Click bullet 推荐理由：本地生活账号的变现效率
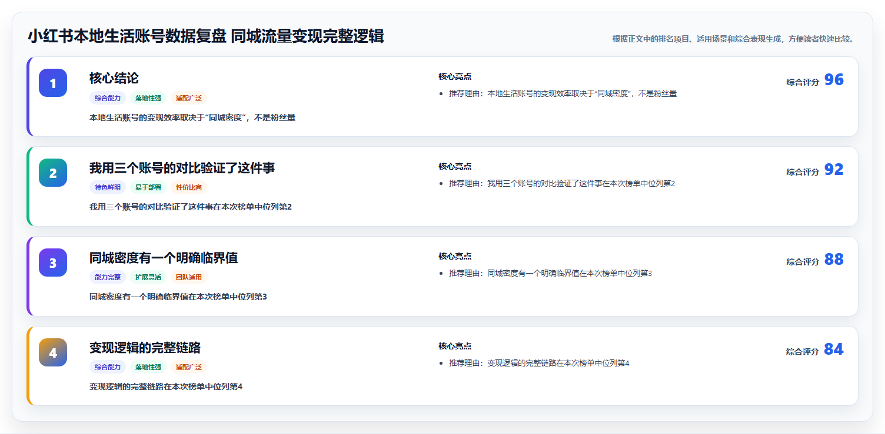The width and height of the screenshot is (885, 434). (x=563, y=93)
